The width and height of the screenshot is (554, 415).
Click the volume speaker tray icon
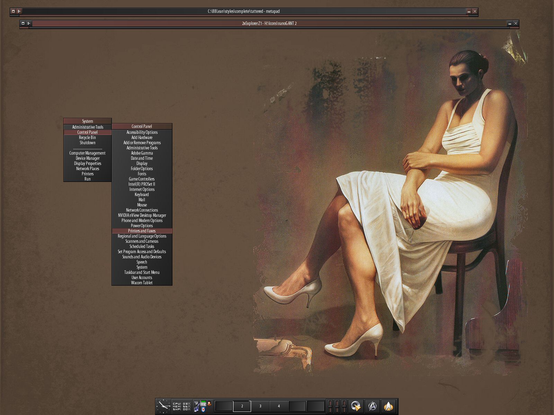(x=196, y=403)
